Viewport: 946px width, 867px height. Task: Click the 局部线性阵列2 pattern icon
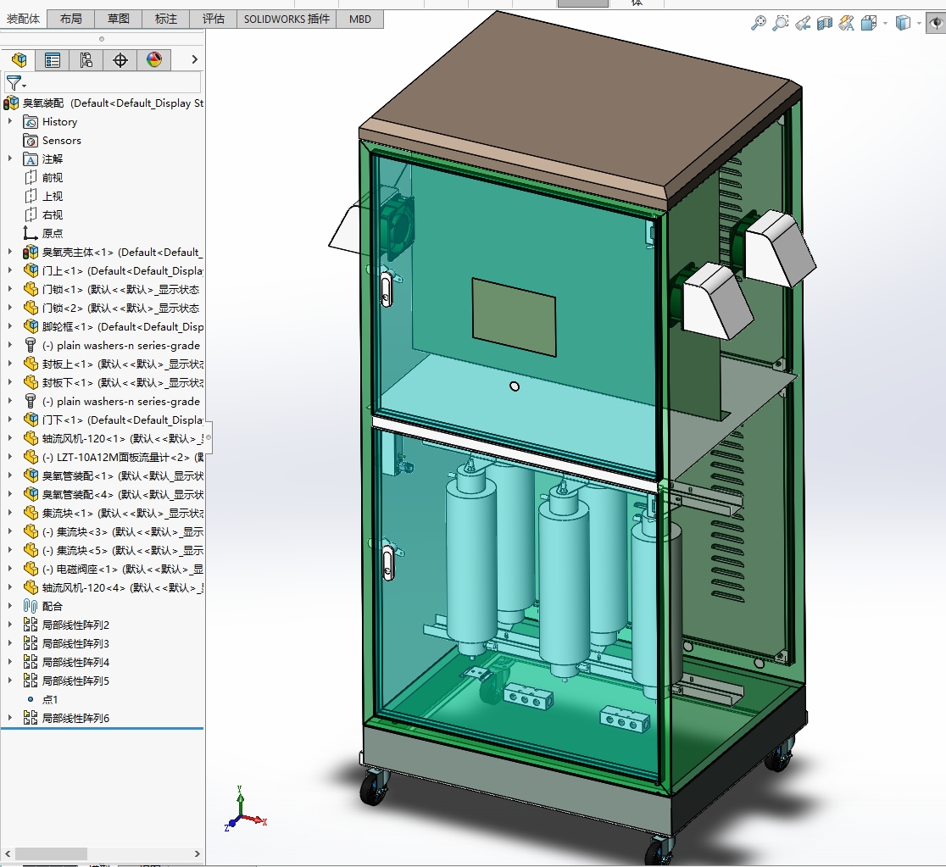31,625
